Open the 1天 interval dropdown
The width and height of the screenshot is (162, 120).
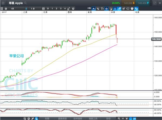pyautogui.click(x=12, y=9)
